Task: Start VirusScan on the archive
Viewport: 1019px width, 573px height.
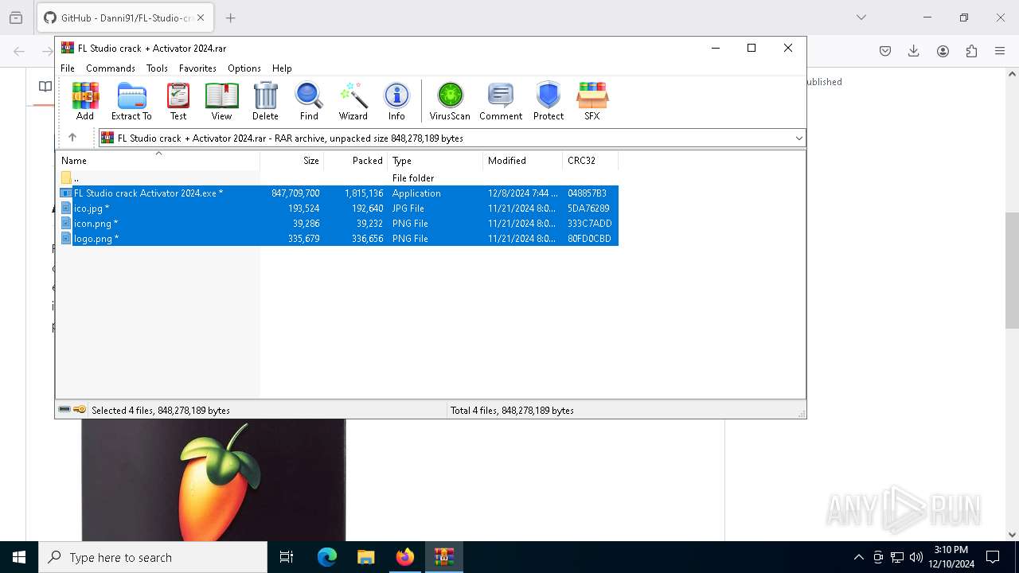Action: click(x=450, y=101)
